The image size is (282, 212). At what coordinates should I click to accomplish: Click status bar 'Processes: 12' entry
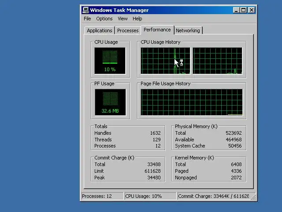coord(103,196)
